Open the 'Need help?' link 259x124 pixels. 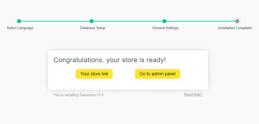click(x=193, y=94)
